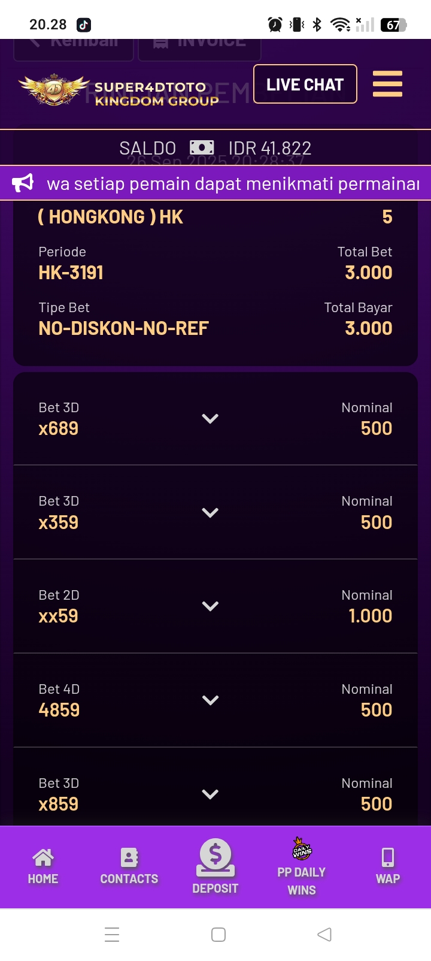The image size is (431, 961).
Task: Expand the Bet 3D x359 details
Action: coord(210,513)
